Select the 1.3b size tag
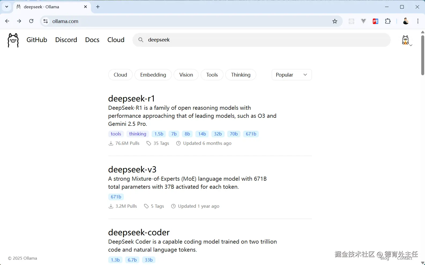Image resolution: width=425 pixels, height=265 pixels. coord(115,260)
